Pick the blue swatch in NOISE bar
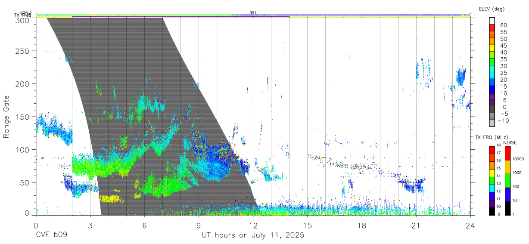Image resolution: width=529 pixels, height=244 pixels. click(x=507, y=195)
